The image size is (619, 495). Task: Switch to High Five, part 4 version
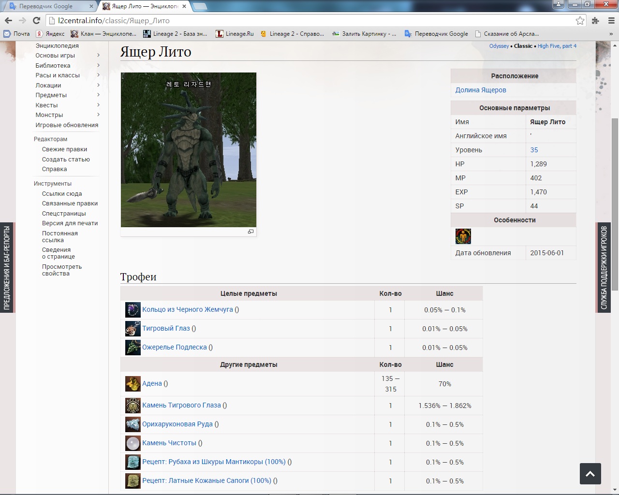pos(557,46)
